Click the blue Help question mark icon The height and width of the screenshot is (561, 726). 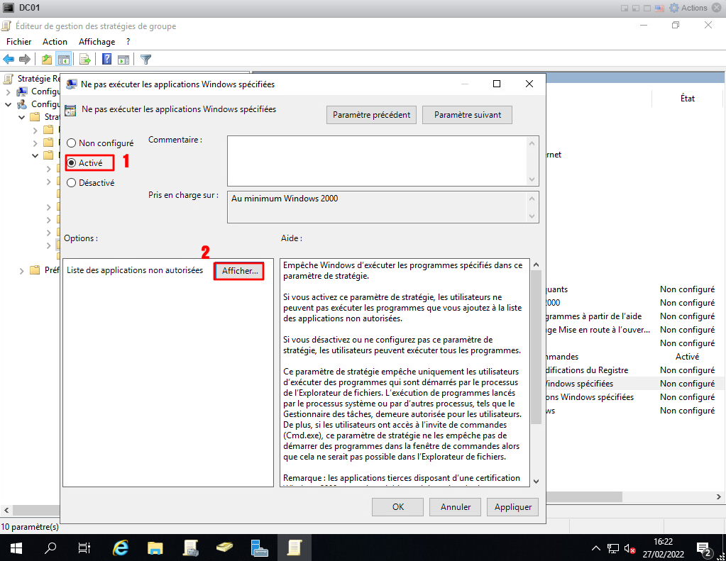(107, 60)
